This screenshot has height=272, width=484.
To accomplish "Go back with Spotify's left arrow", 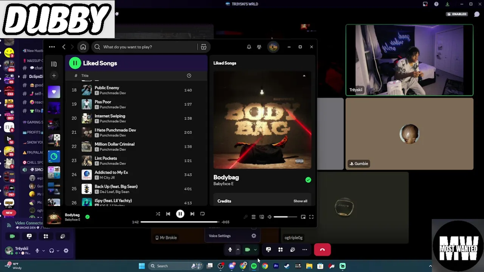I will [64, 47].
